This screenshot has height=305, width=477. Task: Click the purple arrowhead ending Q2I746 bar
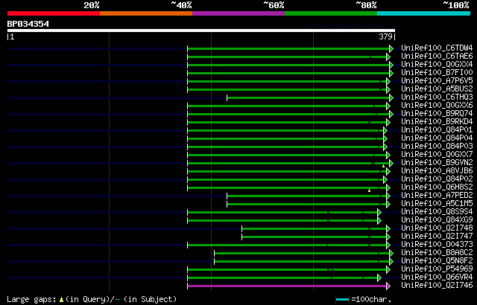(x=388, y=286)
